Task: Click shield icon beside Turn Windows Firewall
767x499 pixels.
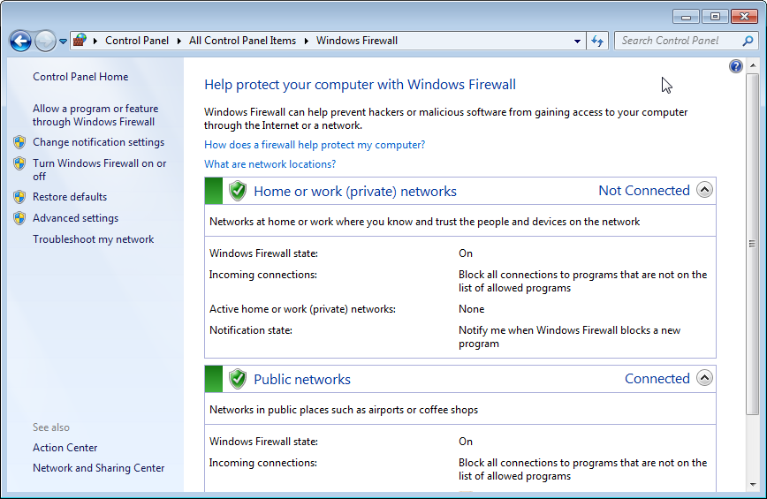Action: coord(19,163)
